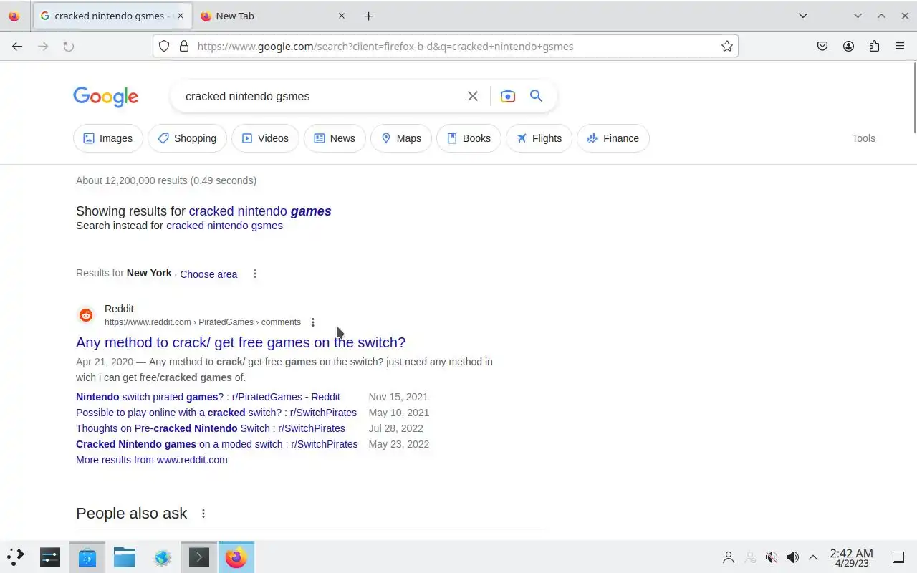Open the Pocket save icon
Screen dimensions: 917x573
pyautogui.click(x=822, y=47)
